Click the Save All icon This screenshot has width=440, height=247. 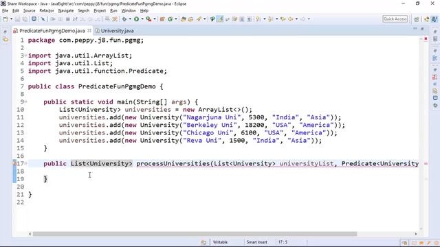[25, 19]
